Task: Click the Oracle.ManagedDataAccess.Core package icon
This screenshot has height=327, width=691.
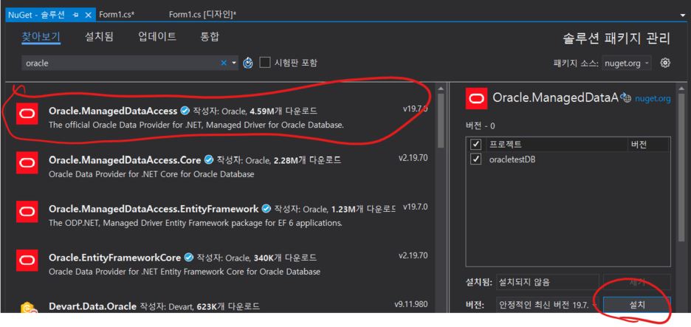Action: [27, 163]
